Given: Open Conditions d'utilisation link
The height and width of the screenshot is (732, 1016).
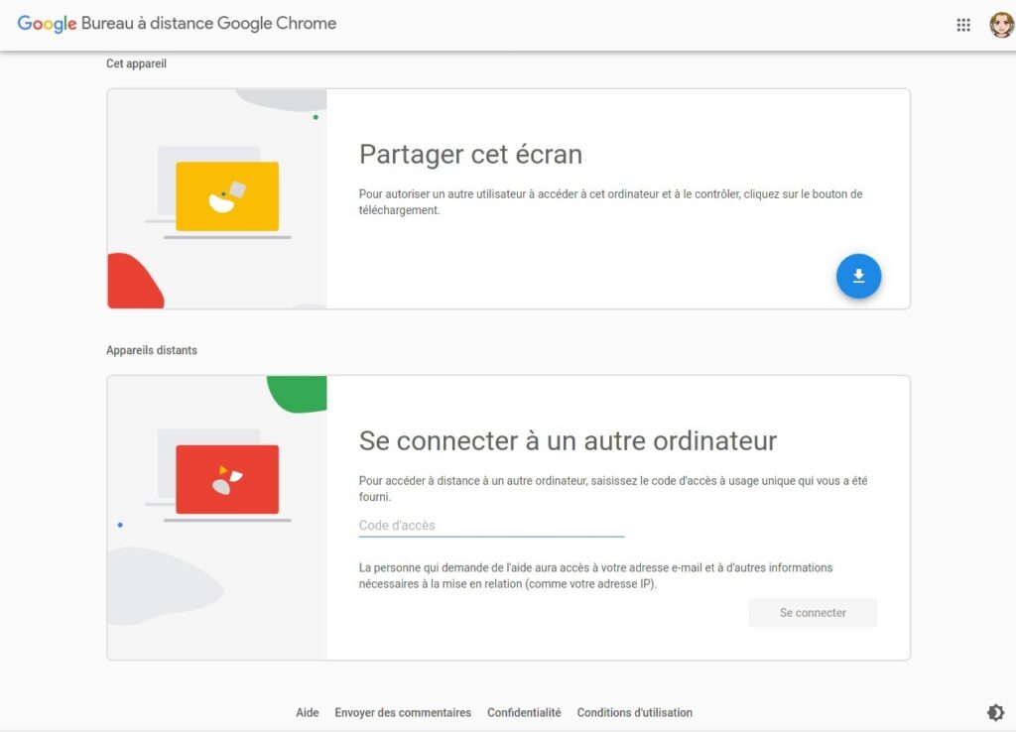Looking at the screenshot, I should [634, 712].
